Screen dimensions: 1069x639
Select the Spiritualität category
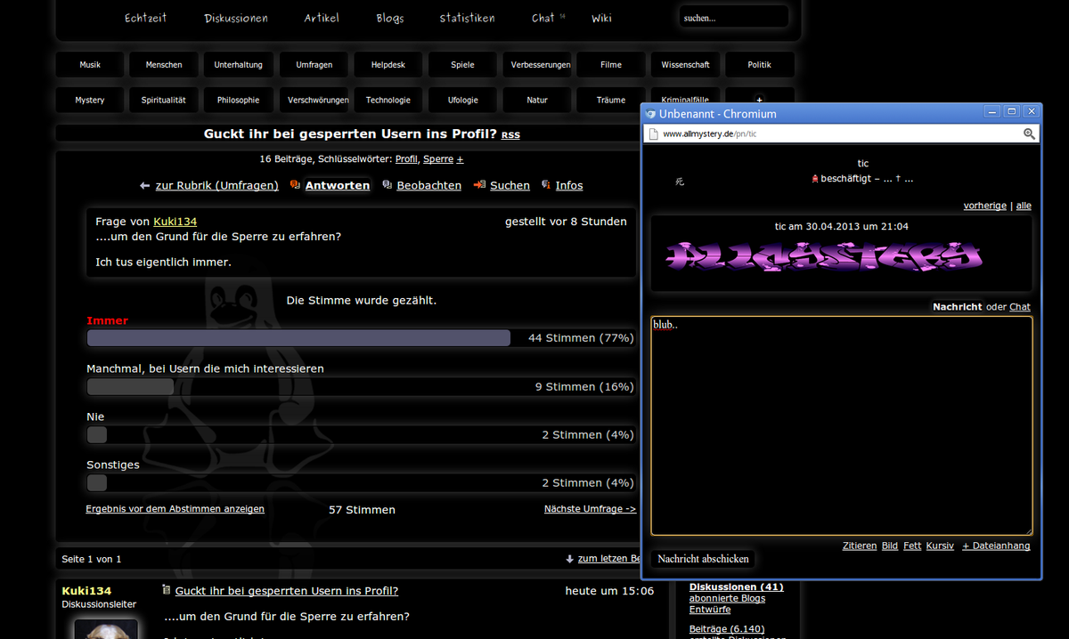[x=164, y=101]
